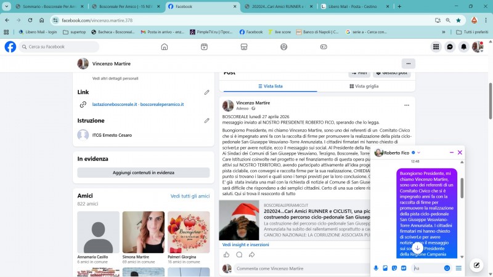This screenshot has height=277, width=493.
Task: Open Libero Mail - login bookmark
Action: tap(38, 32)
